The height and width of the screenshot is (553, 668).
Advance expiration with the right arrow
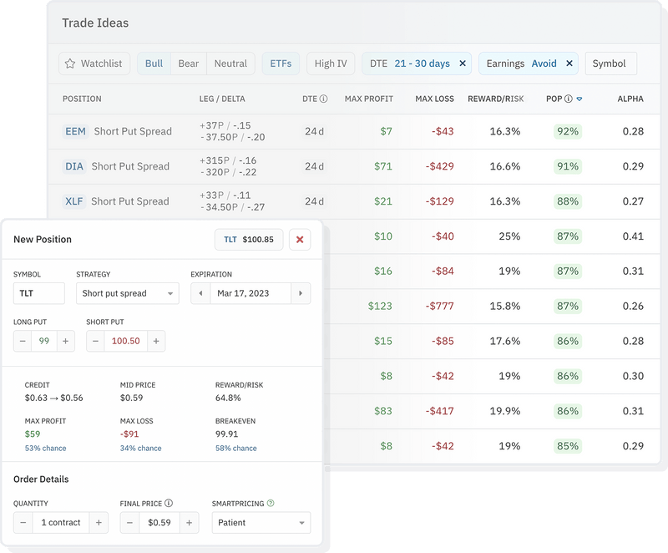tap(301, 293)
